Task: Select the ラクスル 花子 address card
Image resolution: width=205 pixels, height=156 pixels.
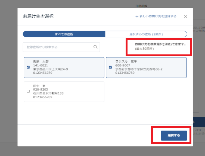Action: point(146,68)
